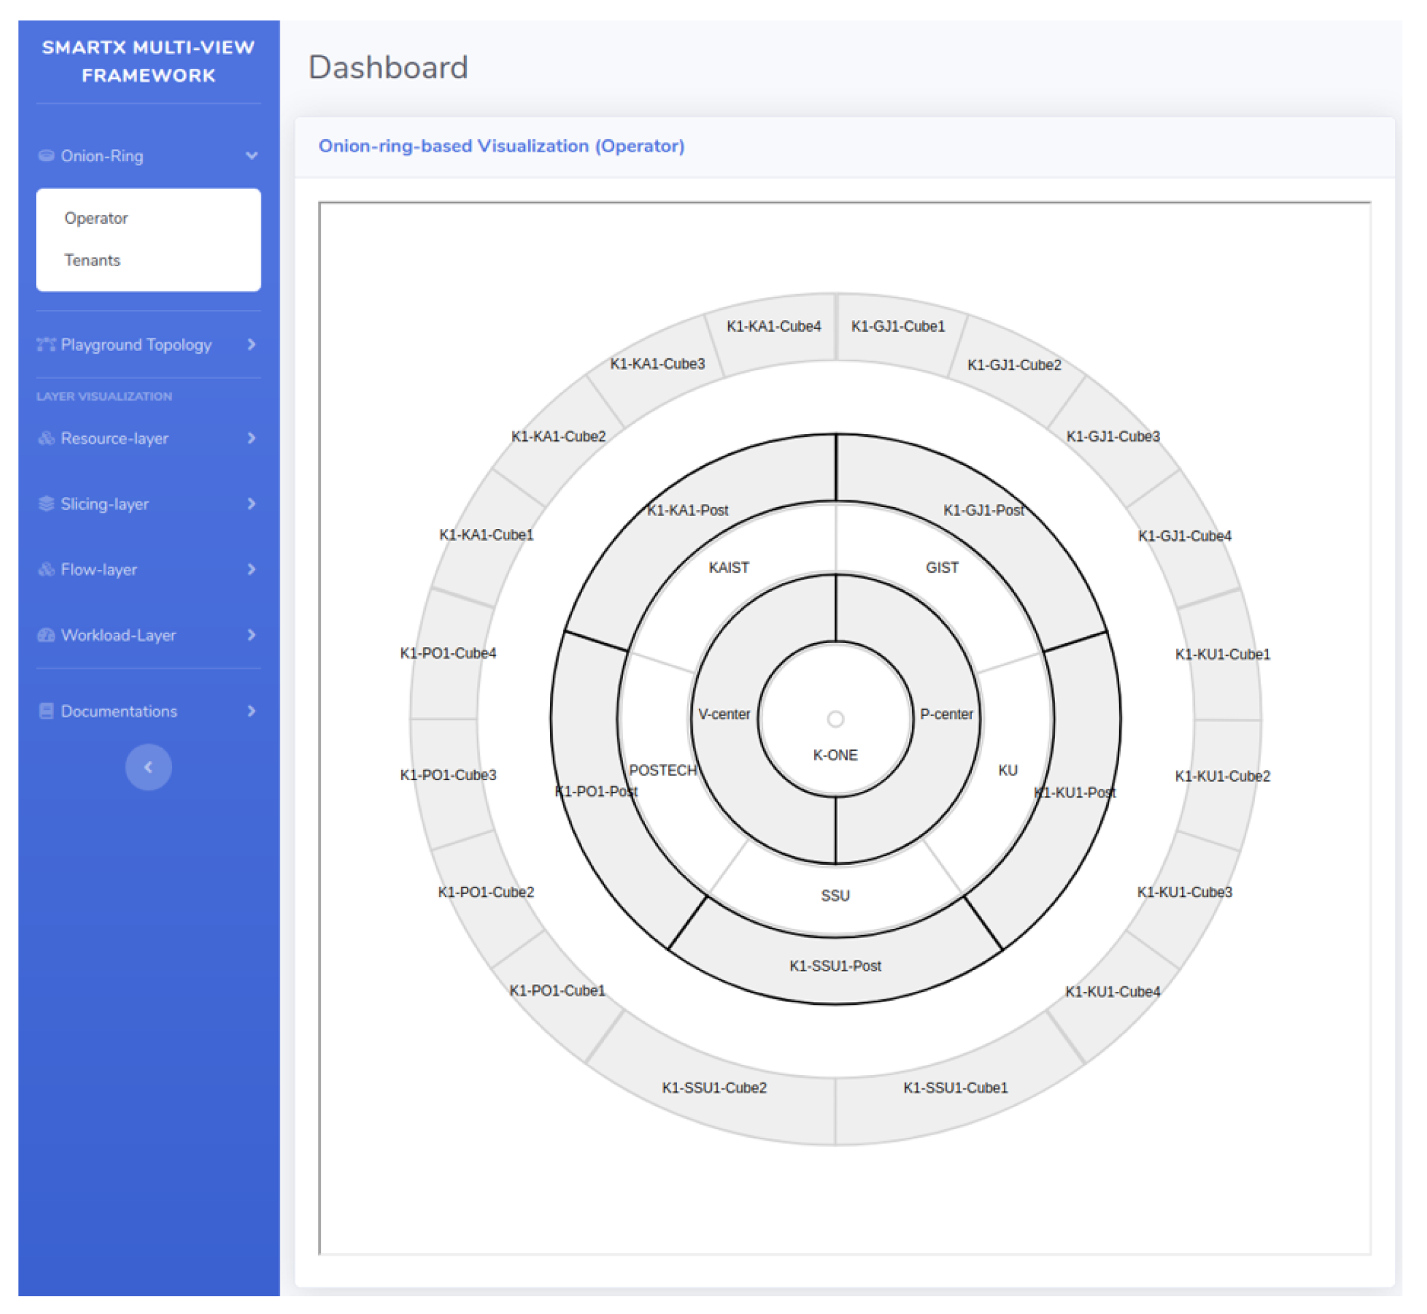Click the Playground Topology network icon
The width and height of the screenshot is (1427, 1314).
[x=46, y=346]
